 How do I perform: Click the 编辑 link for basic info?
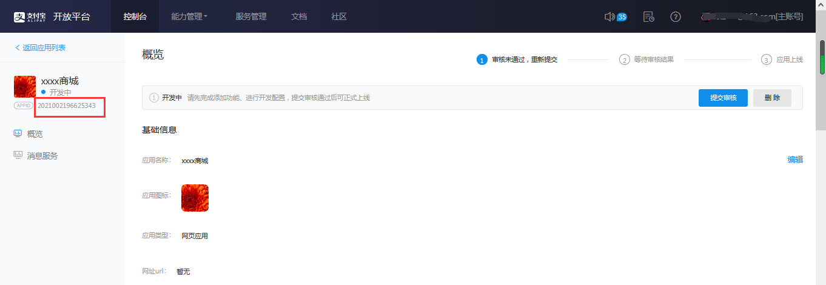pyautogui.click(x=794, y=159)
